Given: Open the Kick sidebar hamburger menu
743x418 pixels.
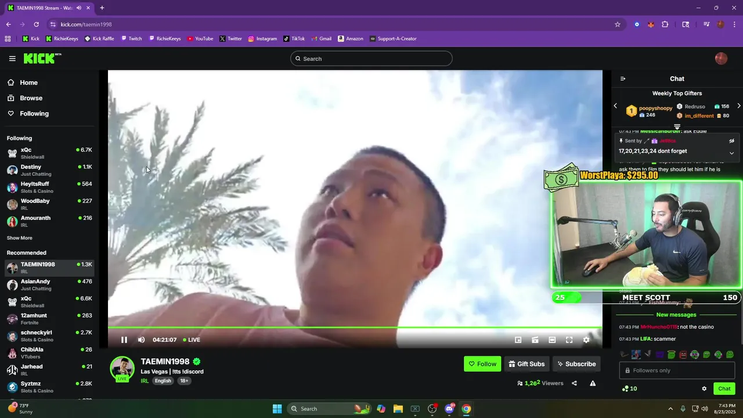Looking at the screenshot, I should (12, 59).
